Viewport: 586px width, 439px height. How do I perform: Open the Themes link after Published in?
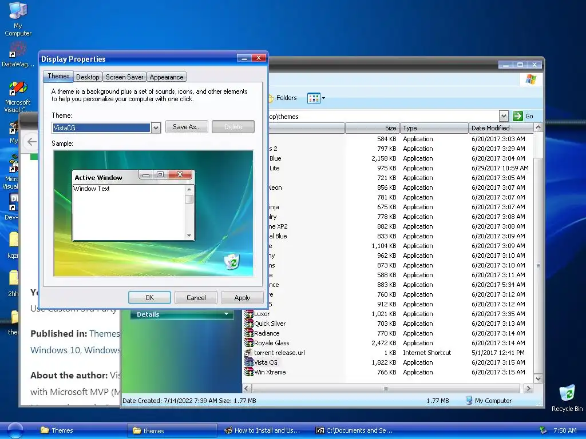[104, 333]
